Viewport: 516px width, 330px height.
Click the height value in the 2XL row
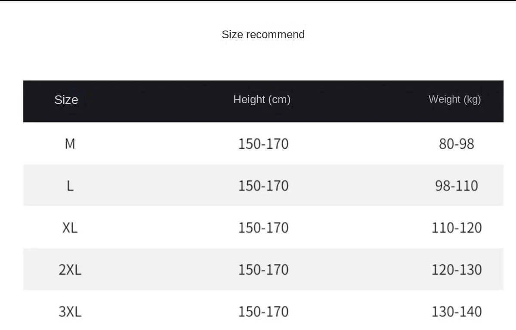click(x=263, y=270)
